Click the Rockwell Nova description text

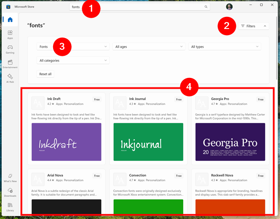pos(229,193)
